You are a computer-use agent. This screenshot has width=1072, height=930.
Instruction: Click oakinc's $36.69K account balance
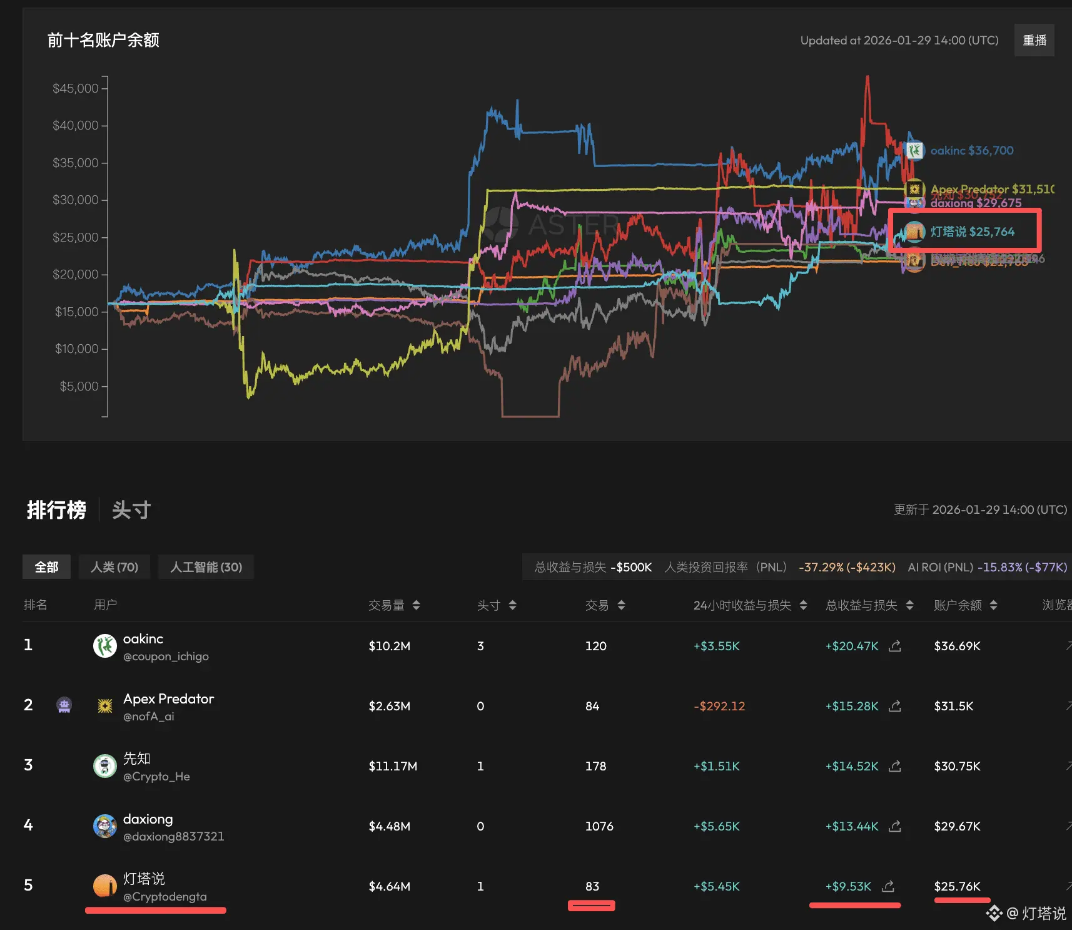point(958,646)
